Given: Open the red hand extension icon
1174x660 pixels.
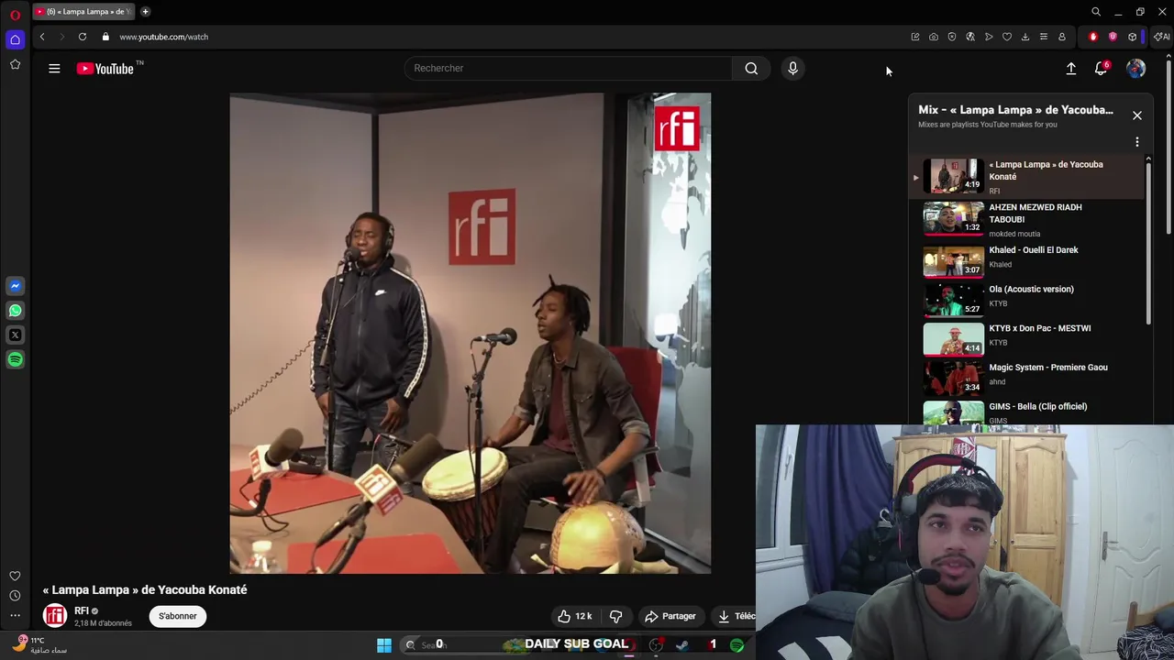Looking at the screenshot, I should coord(1092,37).
